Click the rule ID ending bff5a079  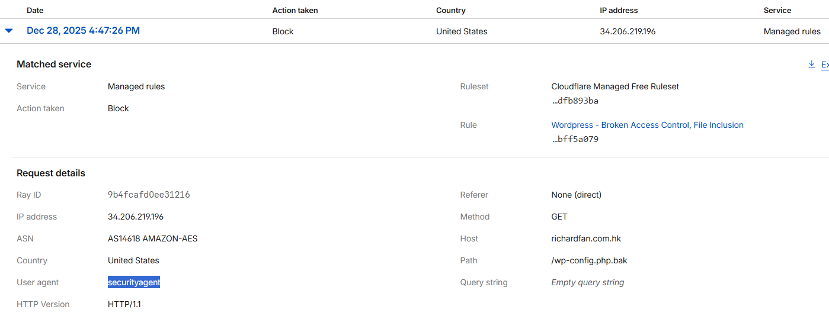click(x=575, y=139)
